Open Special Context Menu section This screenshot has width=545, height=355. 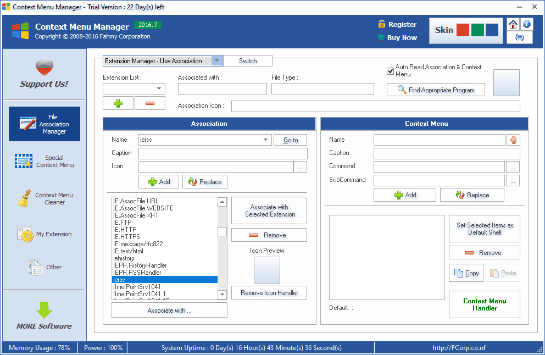45,162
